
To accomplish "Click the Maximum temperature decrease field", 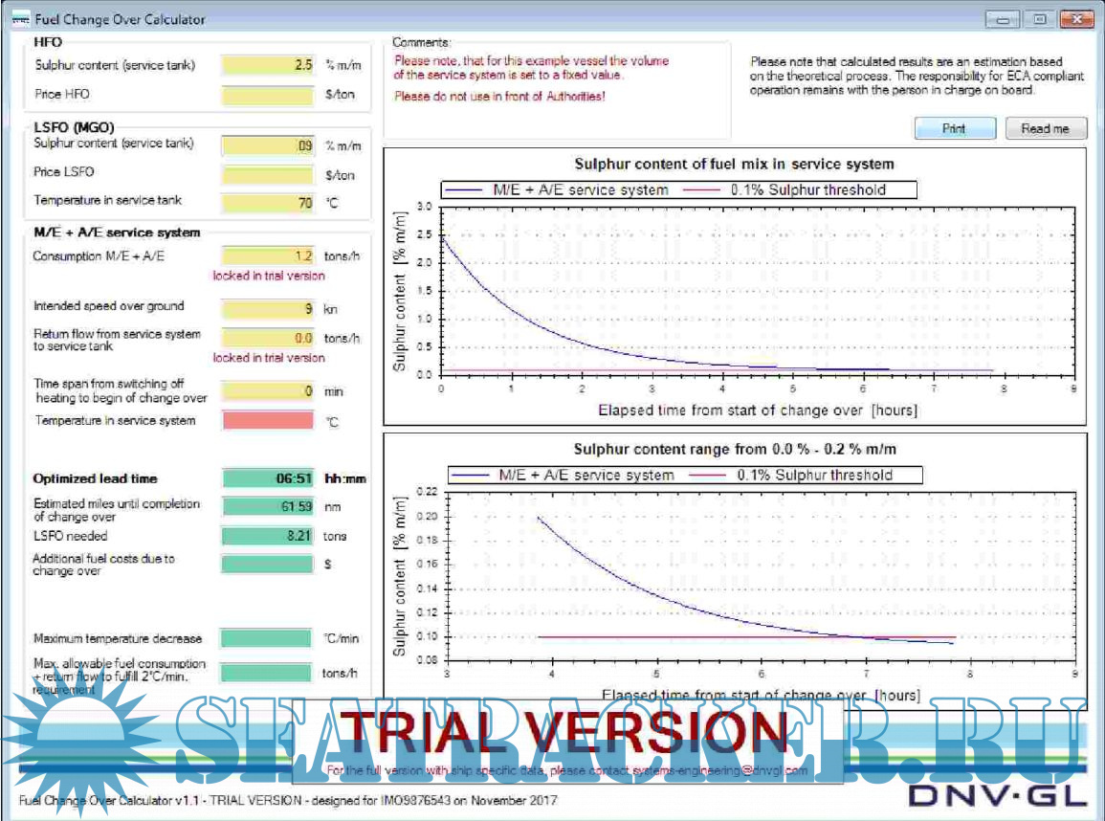I will click(267, 638).
